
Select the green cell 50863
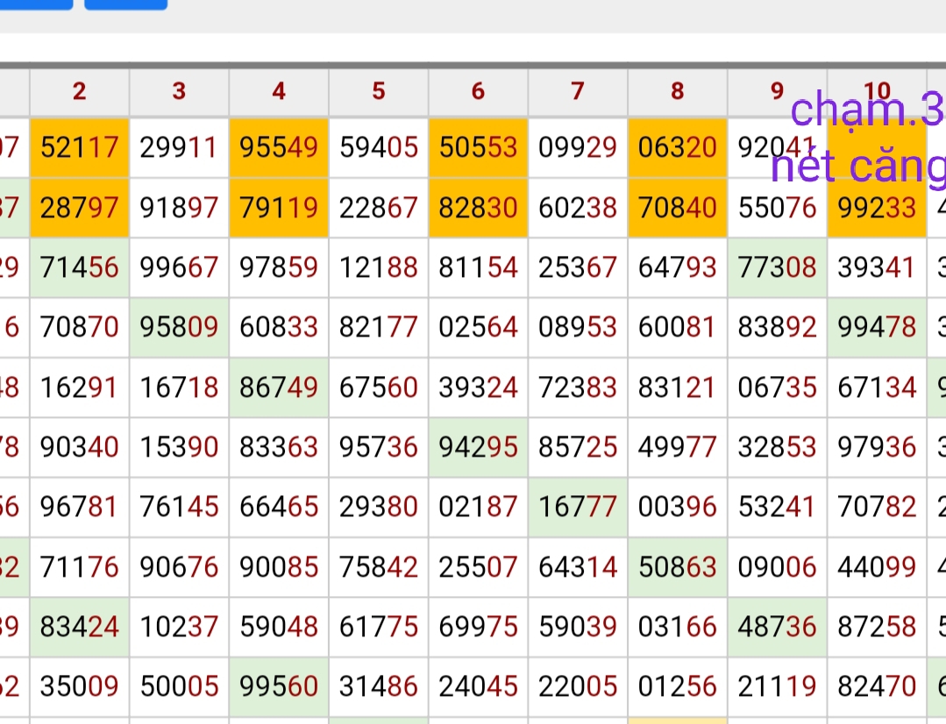[678, 567]
